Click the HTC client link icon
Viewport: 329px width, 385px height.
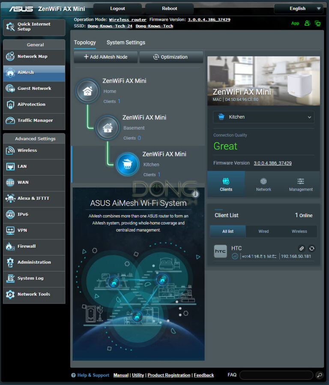(x=302, y=248)
